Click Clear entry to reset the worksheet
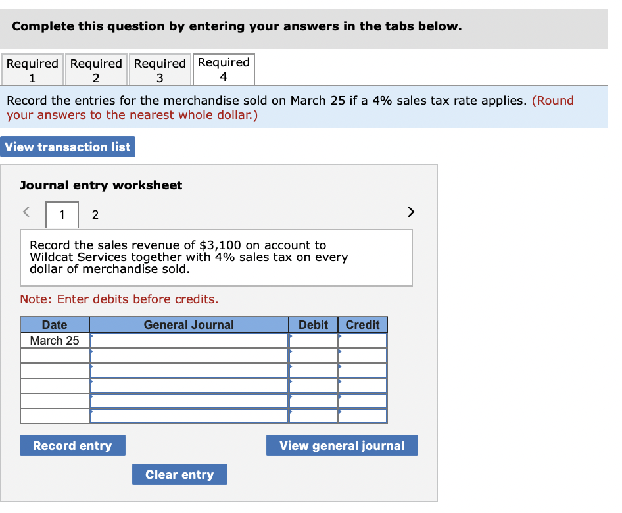Viewport: 622px width, 513px height. pyautogui.click(x=179, y=474)
